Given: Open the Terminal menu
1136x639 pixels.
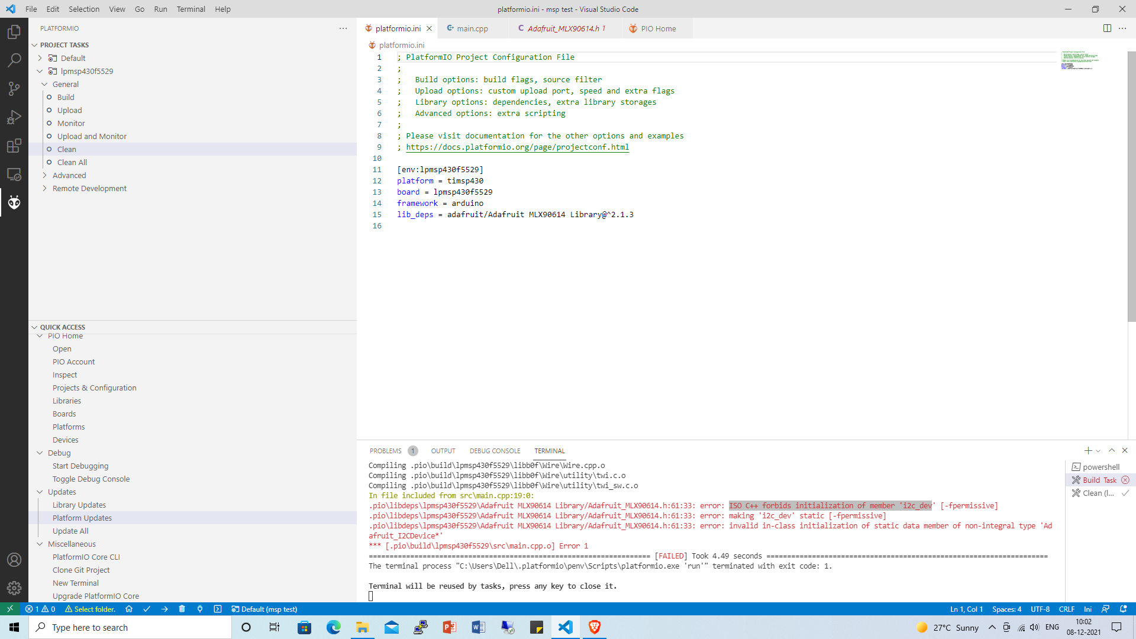Looking at the screenshot, I should click(x=191, y=9).
